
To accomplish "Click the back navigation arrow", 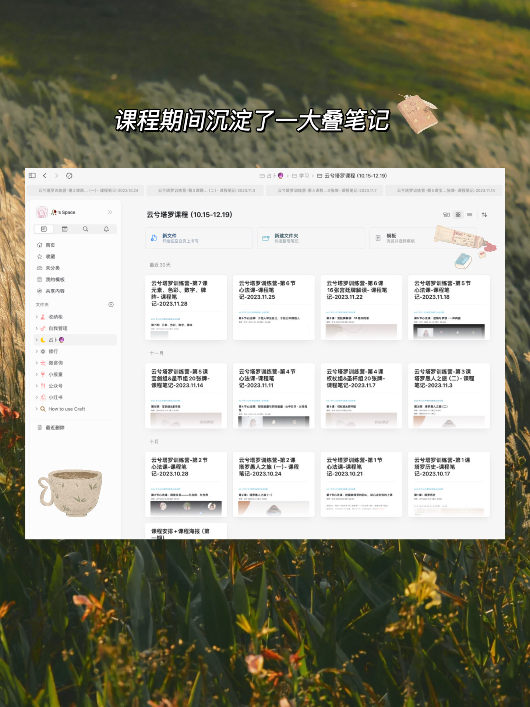I will tap(45, 176).
